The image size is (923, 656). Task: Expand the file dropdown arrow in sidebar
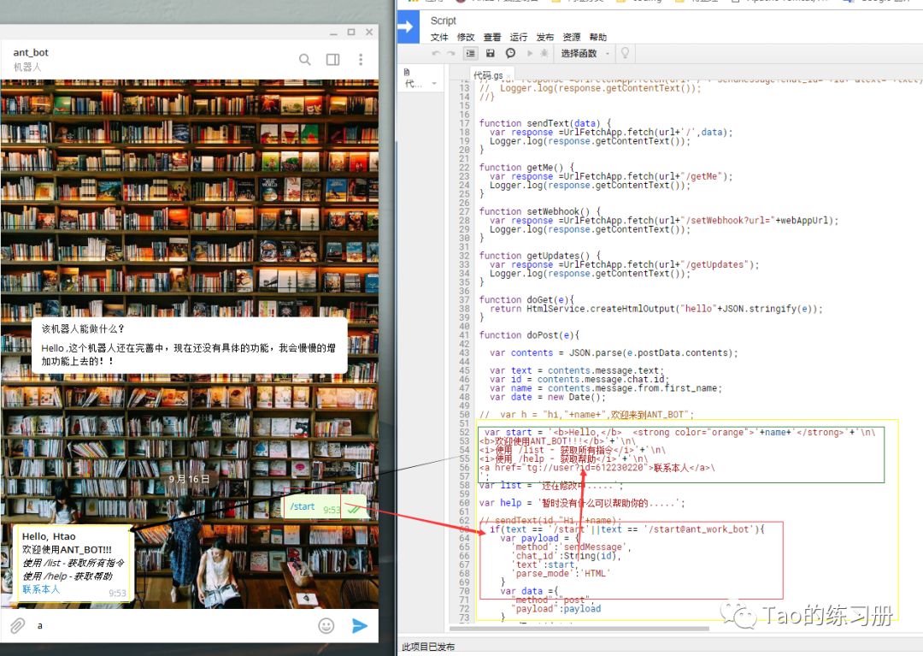434,84
